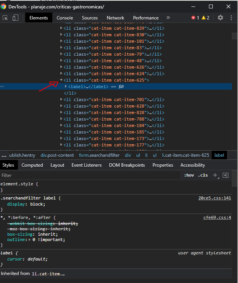238x283 pixels.
Task: Open the cfe69.css:4 source link
Action: pos(217,217)
